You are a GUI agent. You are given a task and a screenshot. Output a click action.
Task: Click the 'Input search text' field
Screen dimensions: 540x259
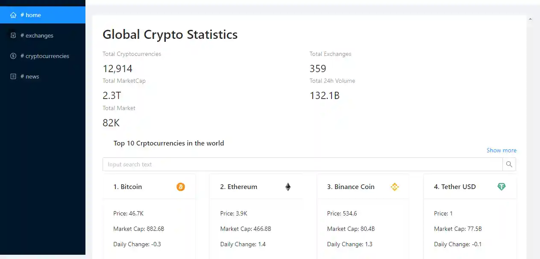[299, 164]
